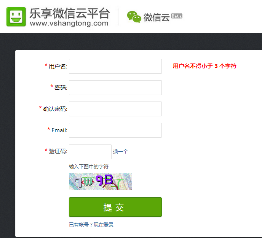
Task: Click the red username error message
Action: [204, 66]
